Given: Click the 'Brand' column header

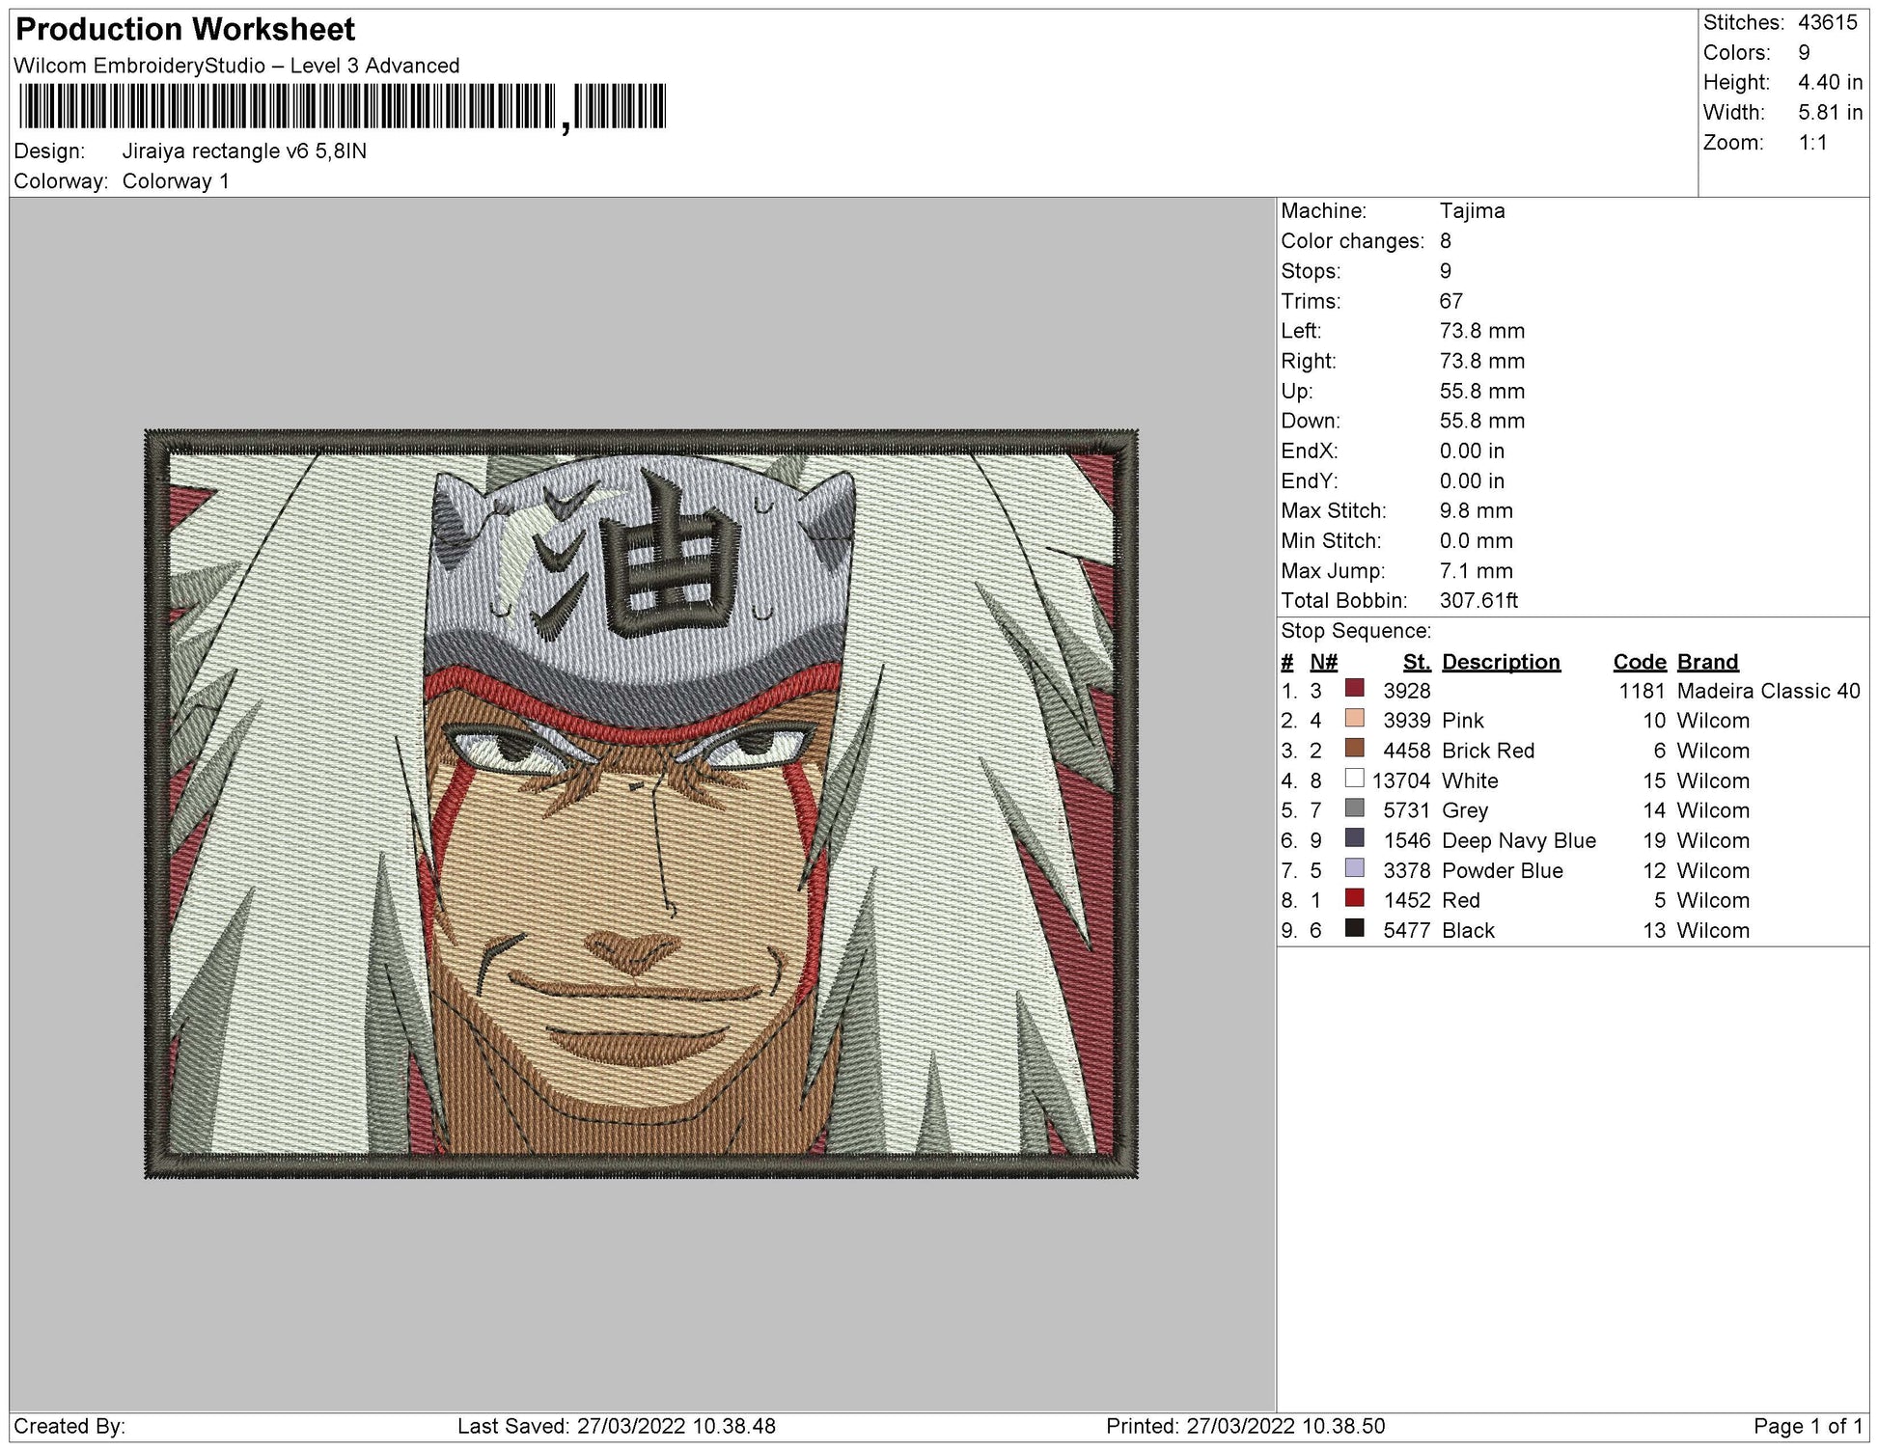Looking at the screenshot, I should pos(1708,662).
